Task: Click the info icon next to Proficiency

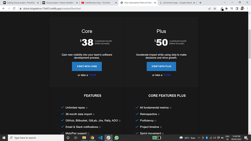Action: pyautogui.click(x=155, y=121)
